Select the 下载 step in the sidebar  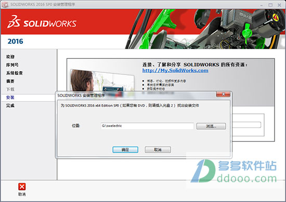(10, 90)
